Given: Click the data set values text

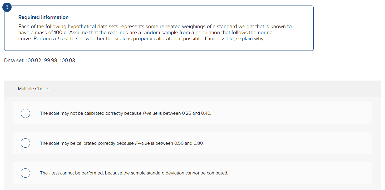Looking at the screenshot, I should 40,60.
